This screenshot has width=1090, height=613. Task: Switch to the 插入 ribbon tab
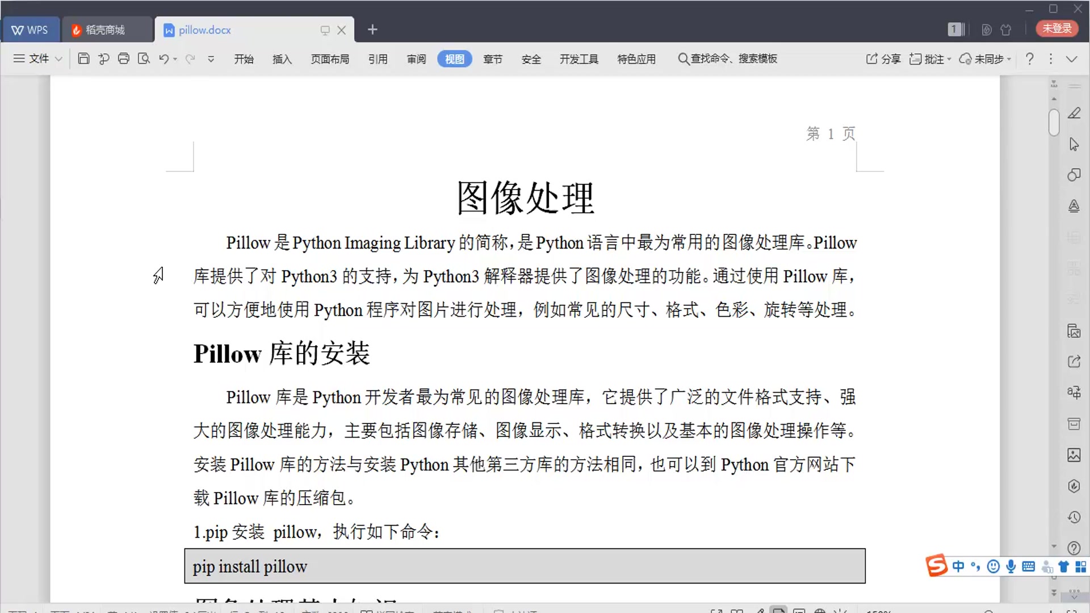pyautogui.click(x=282, y=59)
